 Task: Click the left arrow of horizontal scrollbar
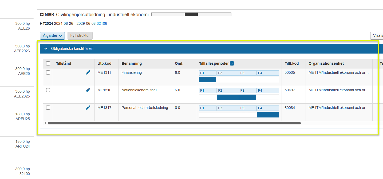(45, 123)
